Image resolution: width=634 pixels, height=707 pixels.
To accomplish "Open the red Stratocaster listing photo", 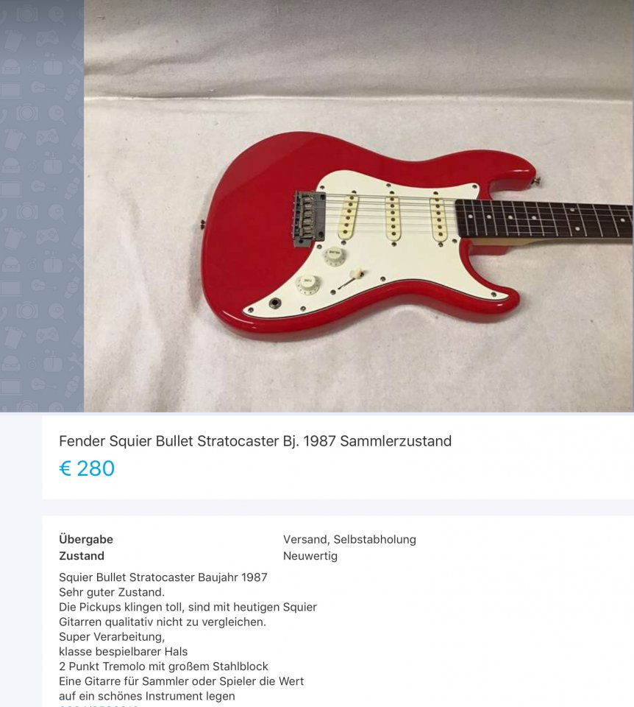I will [x=358, y=205].
